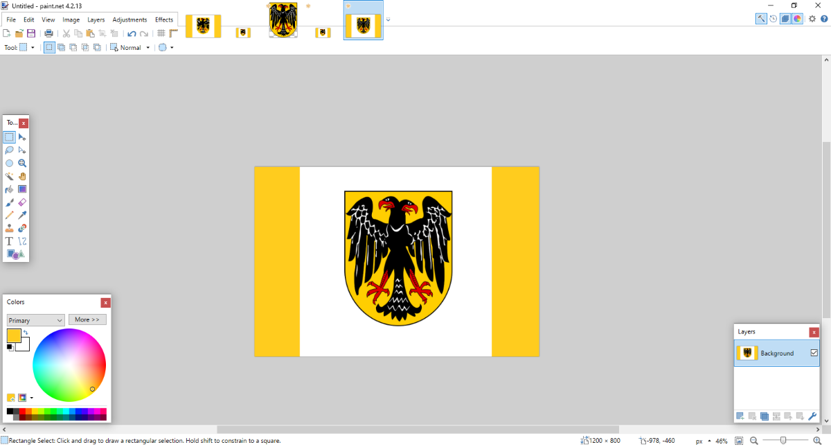831x447 pixels.
Task: Select the Clone Stamp tool
Action: coord(10,228)
